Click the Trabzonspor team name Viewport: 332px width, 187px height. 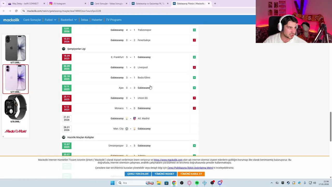click(144, 30)
